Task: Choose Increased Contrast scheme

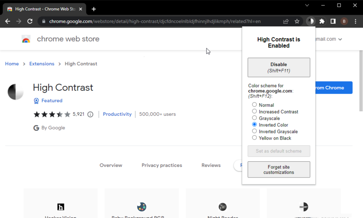Action: click(255, 112)
